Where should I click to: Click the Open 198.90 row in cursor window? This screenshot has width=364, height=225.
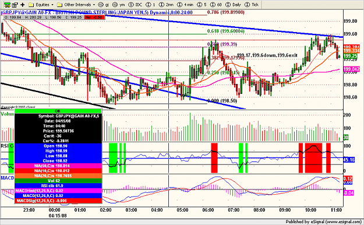point(58,146)
